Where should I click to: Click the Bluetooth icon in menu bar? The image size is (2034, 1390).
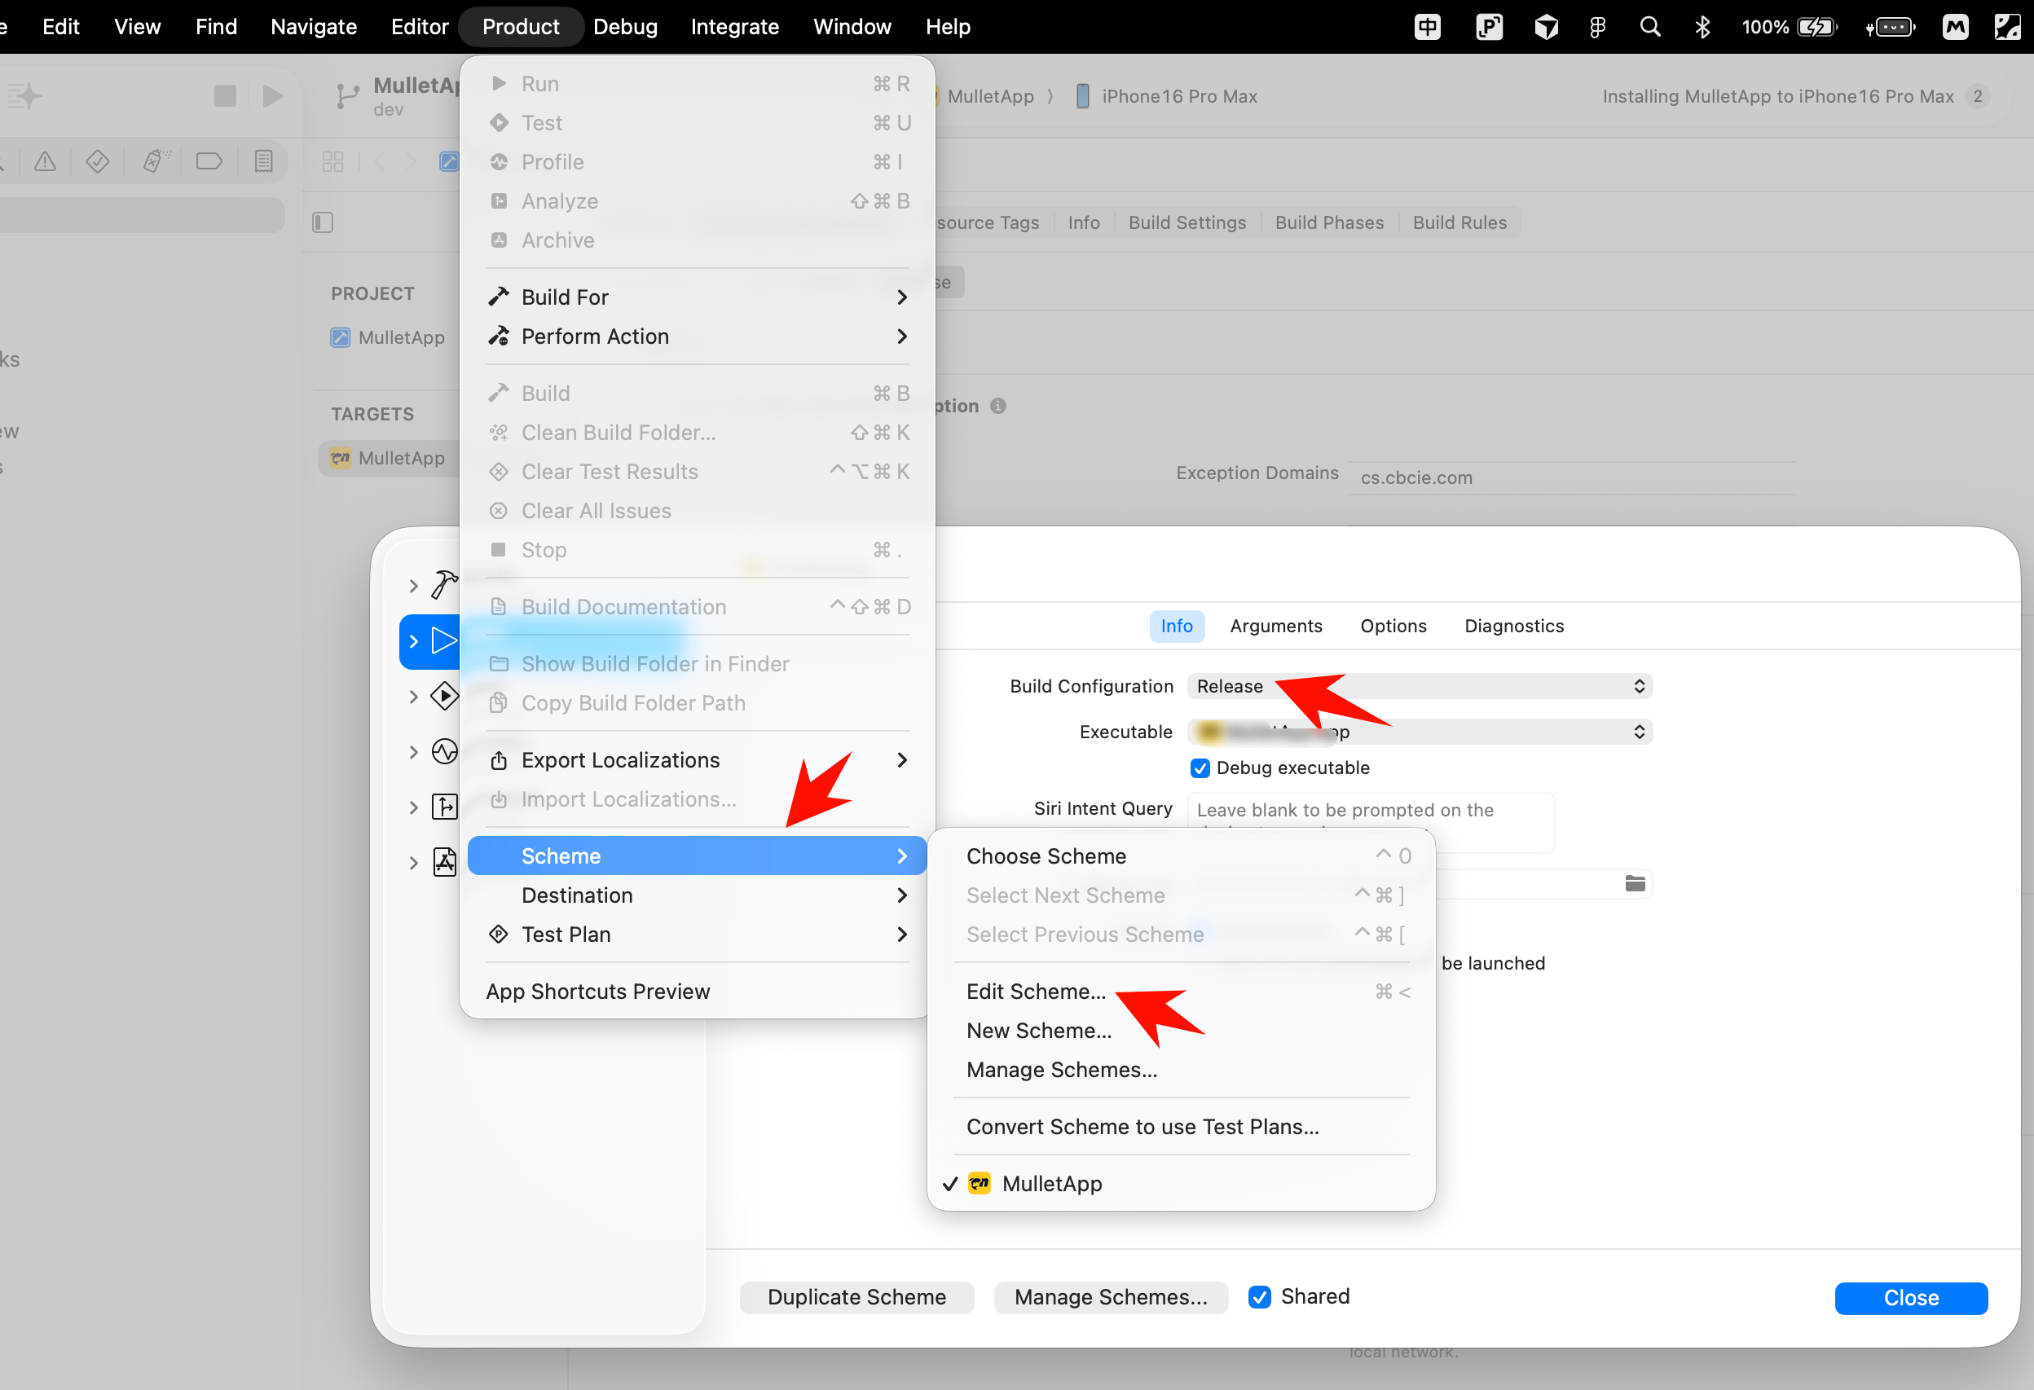point(1702,27)
